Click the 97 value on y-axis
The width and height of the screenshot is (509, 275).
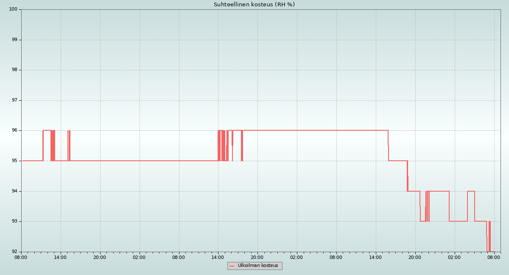tap(14, 100)
